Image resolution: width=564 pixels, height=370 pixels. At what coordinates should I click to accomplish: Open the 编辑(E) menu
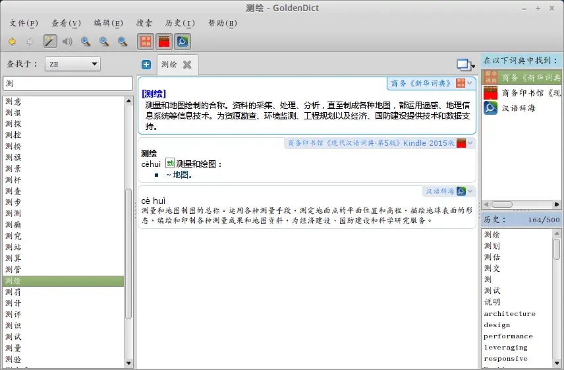click(108, 23)
